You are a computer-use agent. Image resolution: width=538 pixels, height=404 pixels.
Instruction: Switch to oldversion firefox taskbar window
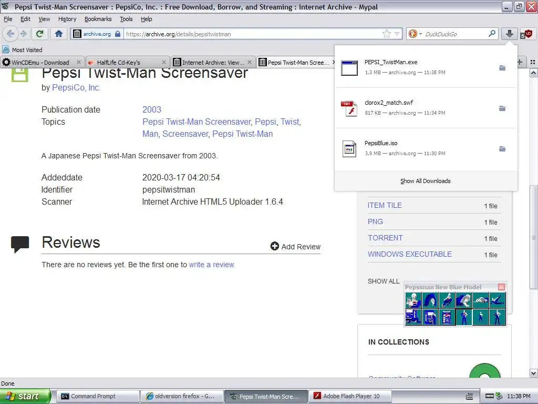click(x=182, y=396)
